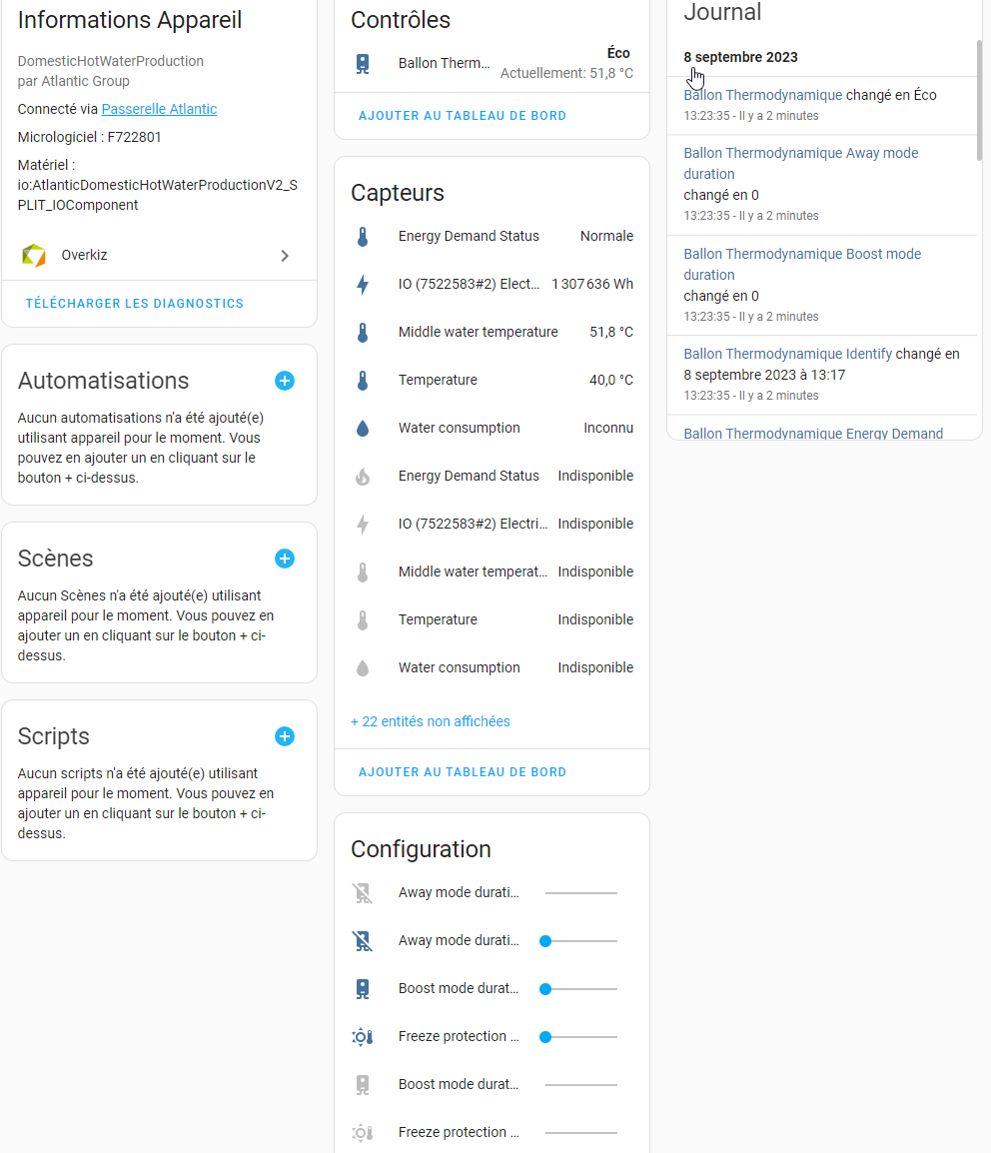Open Overkiz integration chevron arrow
Image resolution: width=991 pixels, height=1153 pixels.
[285, 256]
